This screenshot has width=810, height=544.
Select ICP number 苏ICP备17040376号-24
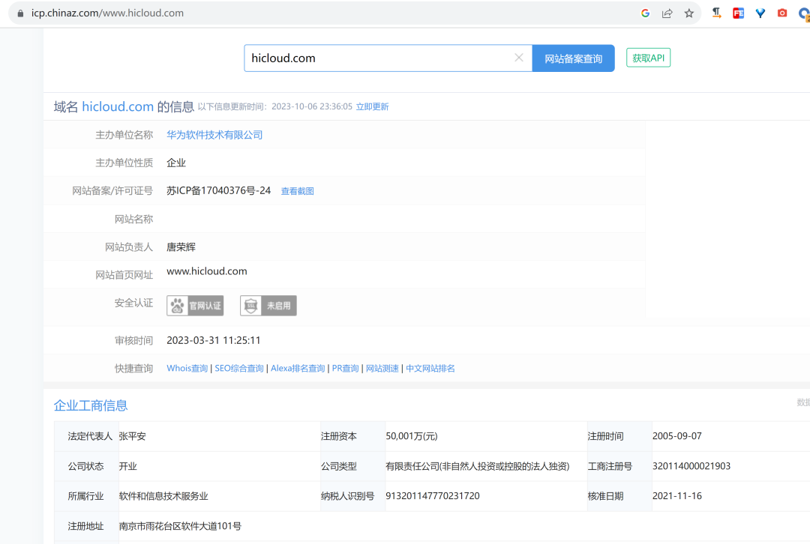pos(218,191)
